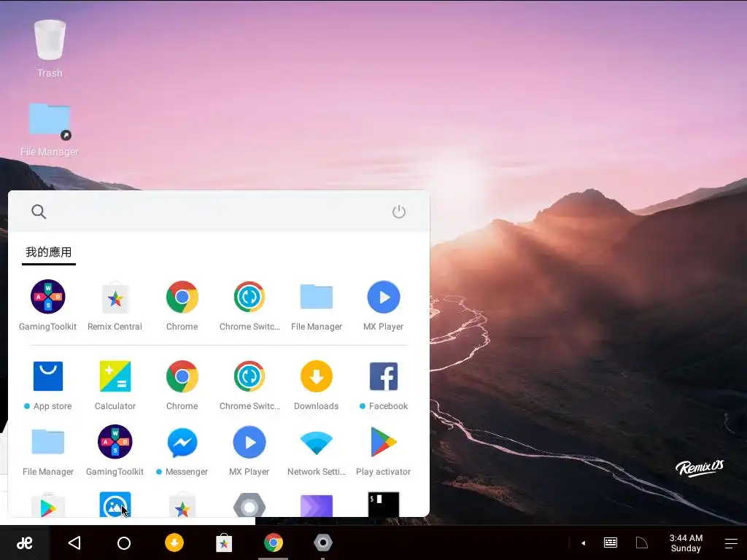
Task: Open Remix Central from the taskbar
Action: (224, 542)
